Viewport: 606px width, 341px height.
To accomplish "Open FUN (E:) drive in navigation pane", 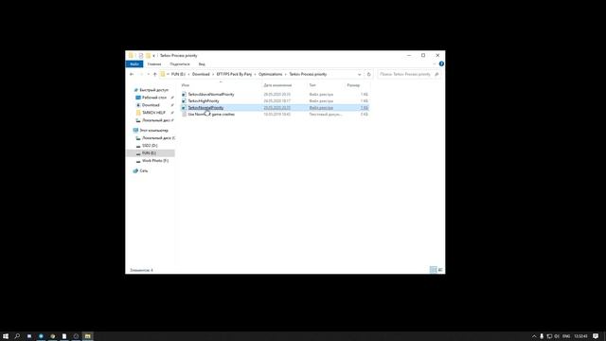I will (x=151, y=153).
